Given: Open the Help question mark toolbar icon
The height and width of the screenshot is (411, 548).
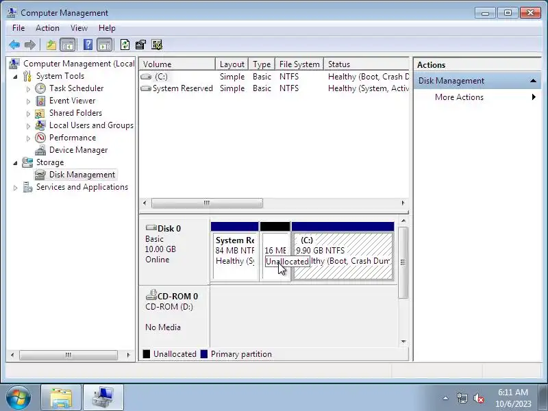Looking at the screenshot, I should tap(88, 45).
